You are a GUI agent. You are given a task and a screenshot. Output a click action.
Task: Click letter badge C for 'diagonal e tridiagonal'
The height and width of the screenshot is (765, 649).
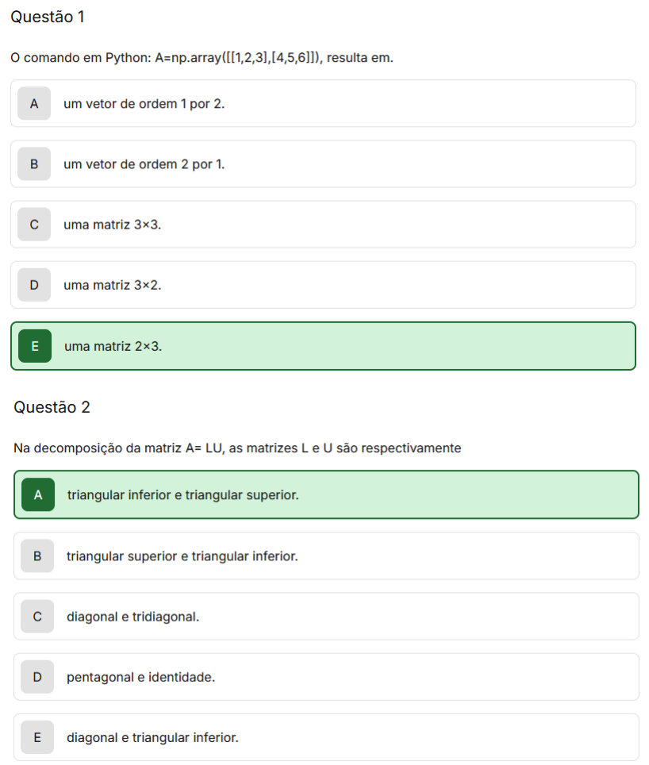(37, 616)
